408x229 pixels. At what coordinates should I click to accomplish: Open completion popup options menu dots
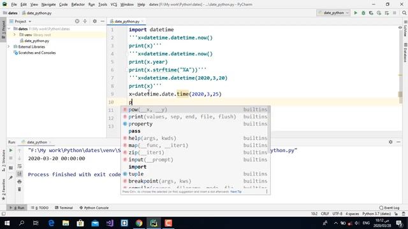click(x=266, y=191)
